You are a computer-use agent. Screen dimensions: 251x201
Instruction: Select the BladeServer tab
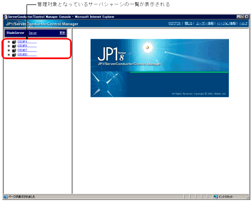pyautogui.click(x=15, y=33)
